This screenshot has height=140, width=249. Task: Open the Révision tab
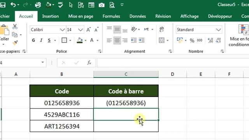[163, 16]
